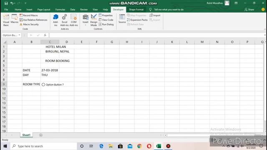This screenshot has width=267, height=150.
Task: Open ribbon display options
Action: pos(236,3)
